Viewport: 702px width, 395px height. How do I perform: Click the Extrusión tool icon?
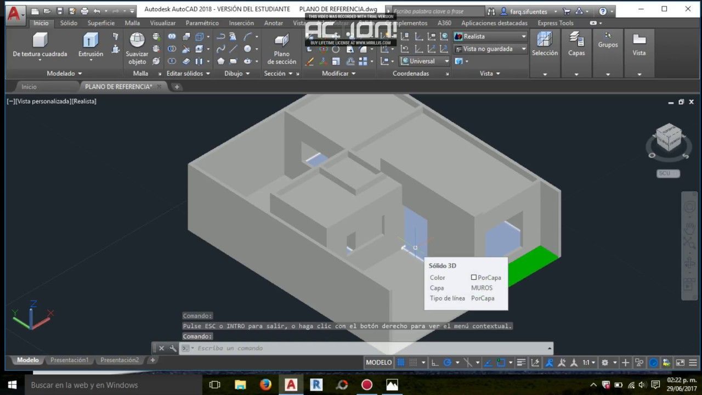click(90, 41)
